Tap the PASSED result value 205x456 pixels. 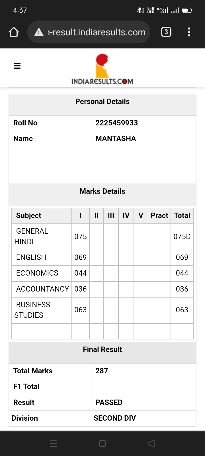coord(109,402)
